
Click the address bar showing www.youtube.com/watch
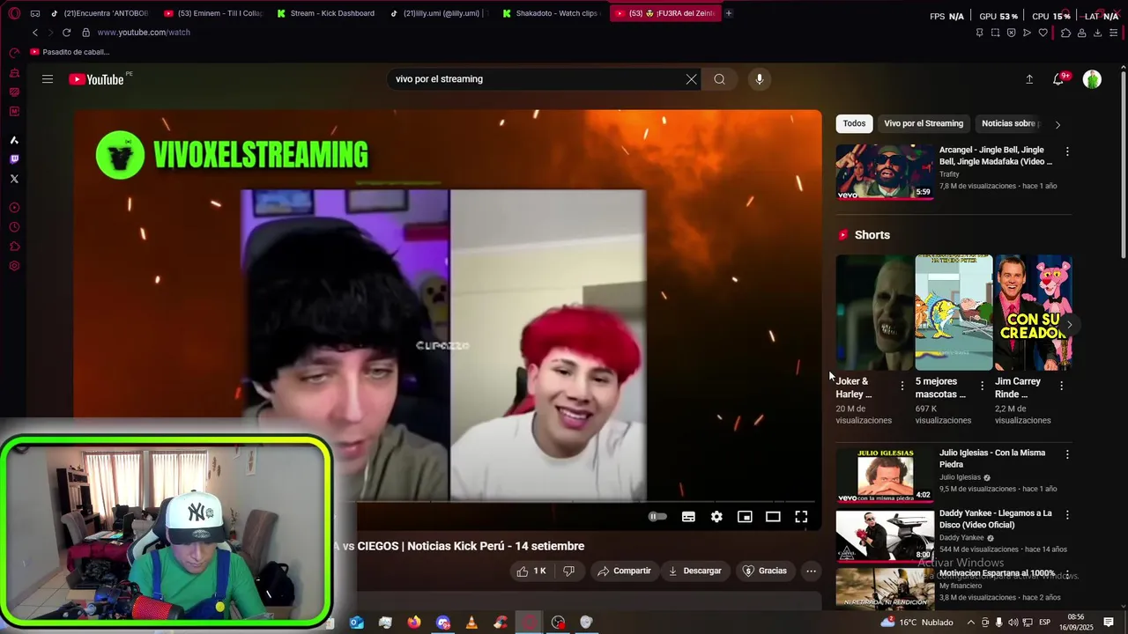coord(144,33)
